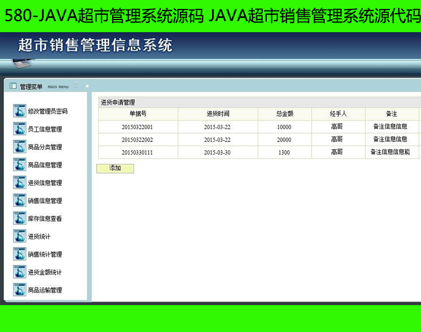Click the 销售信息管理 sidebar icon
This screenshot has width=421, height=332.
coord(19,201)
